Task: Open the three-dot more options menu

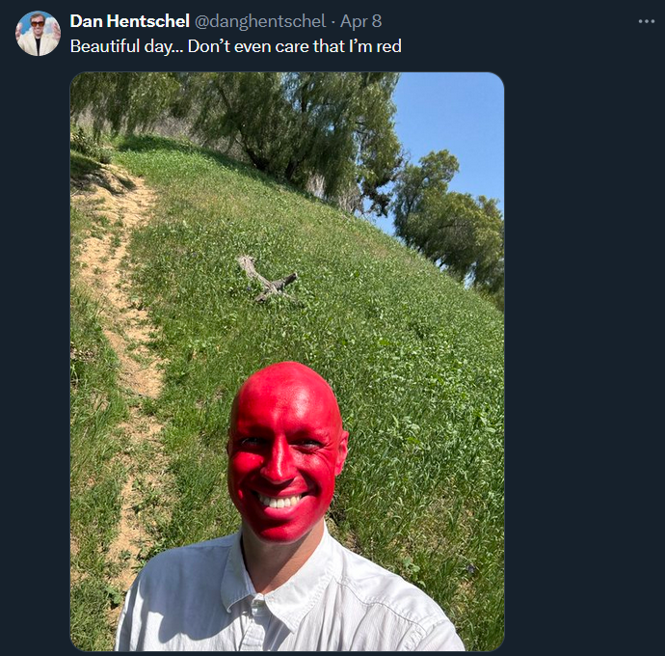Action: 647,21
